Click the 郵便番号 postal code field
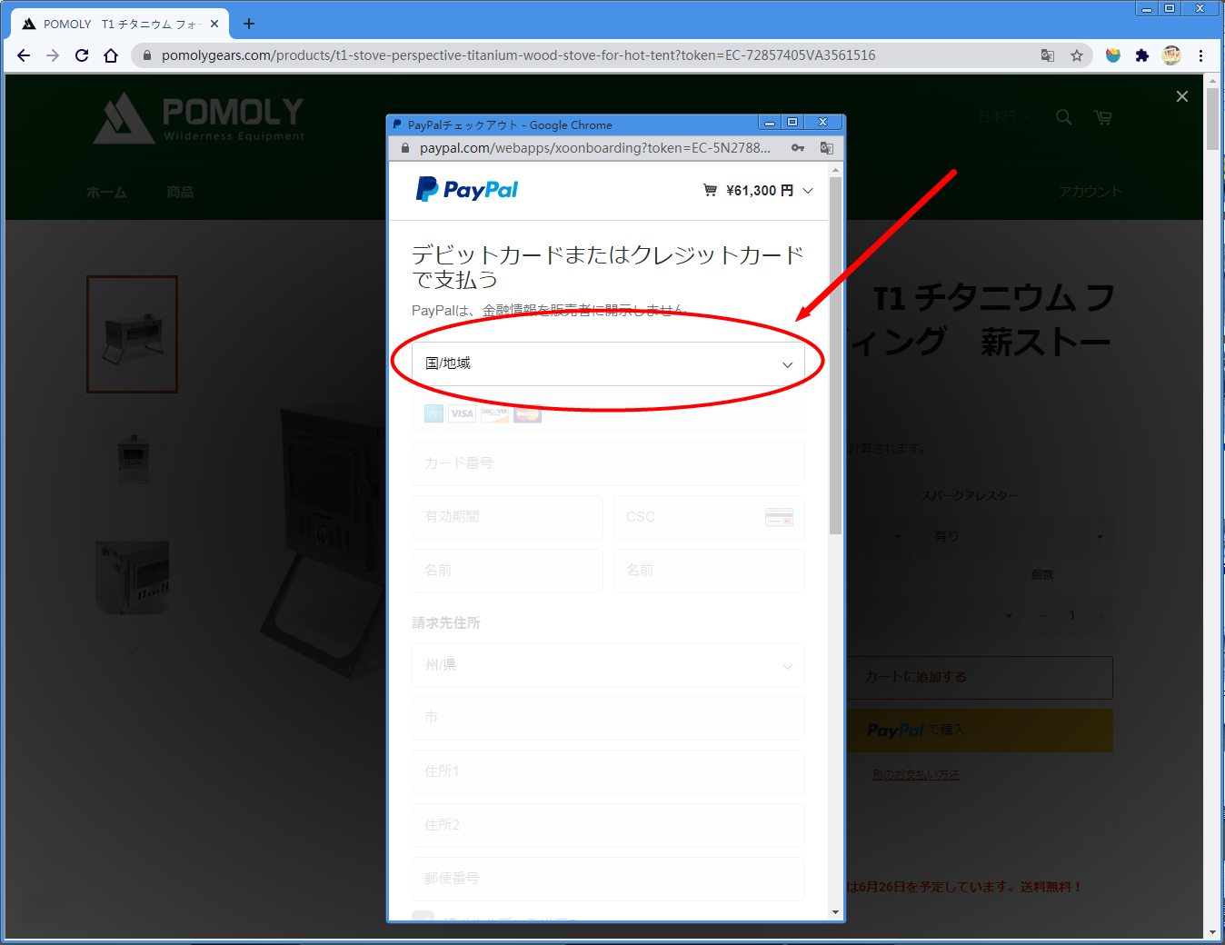1225x945 pixels. tap(608, 879)
